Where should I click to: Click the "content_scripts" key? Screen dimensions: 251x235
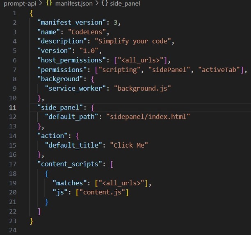point(70,164)
